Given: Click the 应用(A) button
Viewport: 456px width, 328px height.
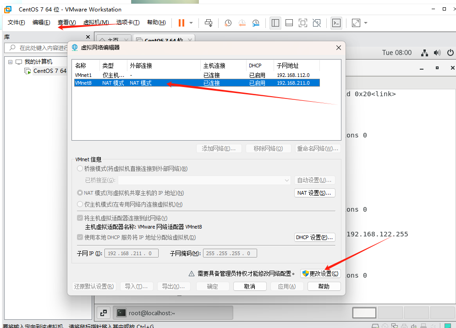Looking at the screenshot, I should click(x=287, y=286).
